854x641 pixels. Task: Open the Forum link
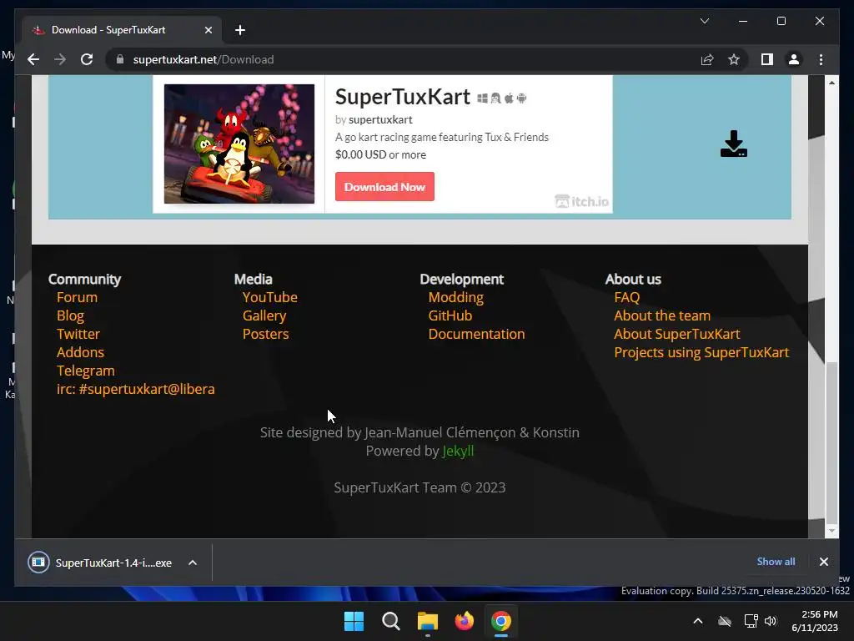pos(77,297)
